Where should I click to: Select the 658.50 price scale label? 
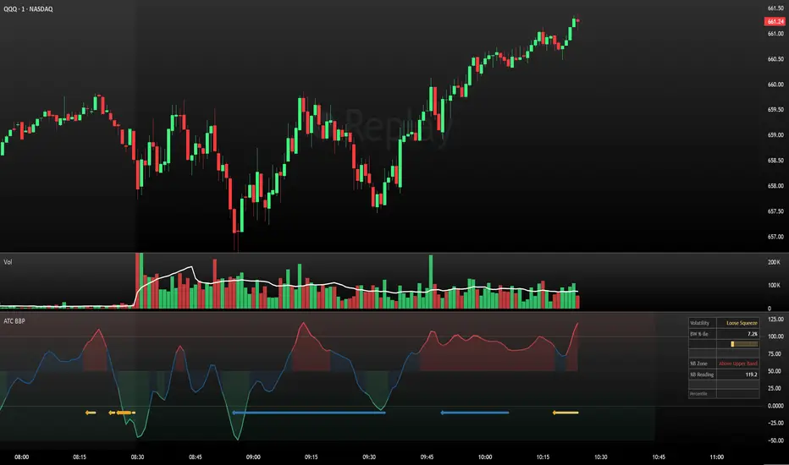[x=775, y=161]
